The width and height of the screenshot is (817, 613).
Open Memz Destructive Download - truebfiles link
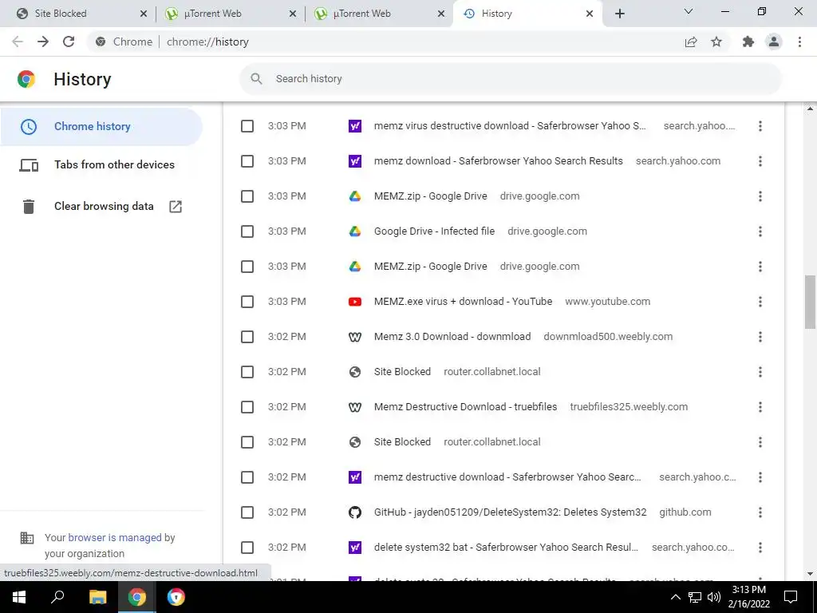(465, 407)
